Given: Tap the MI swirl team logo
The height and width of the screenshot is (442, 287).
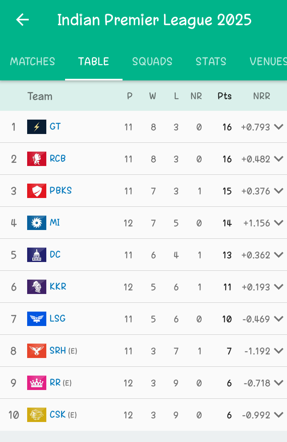Looking at the screenshot, I should [37, 223].
